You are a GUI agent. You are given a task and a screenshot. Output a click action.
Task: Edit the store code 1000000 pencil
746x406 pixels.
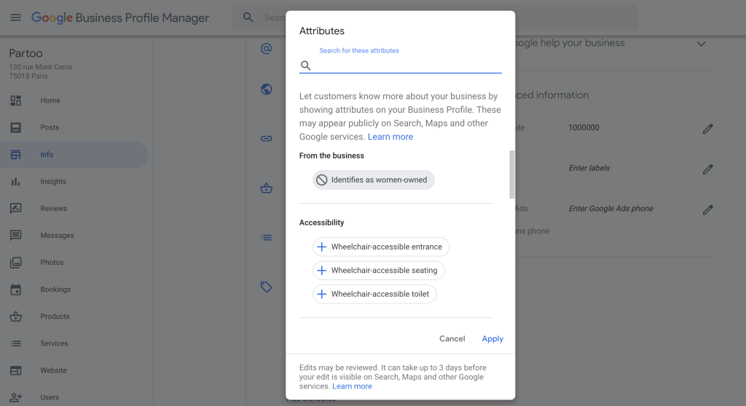708,129
